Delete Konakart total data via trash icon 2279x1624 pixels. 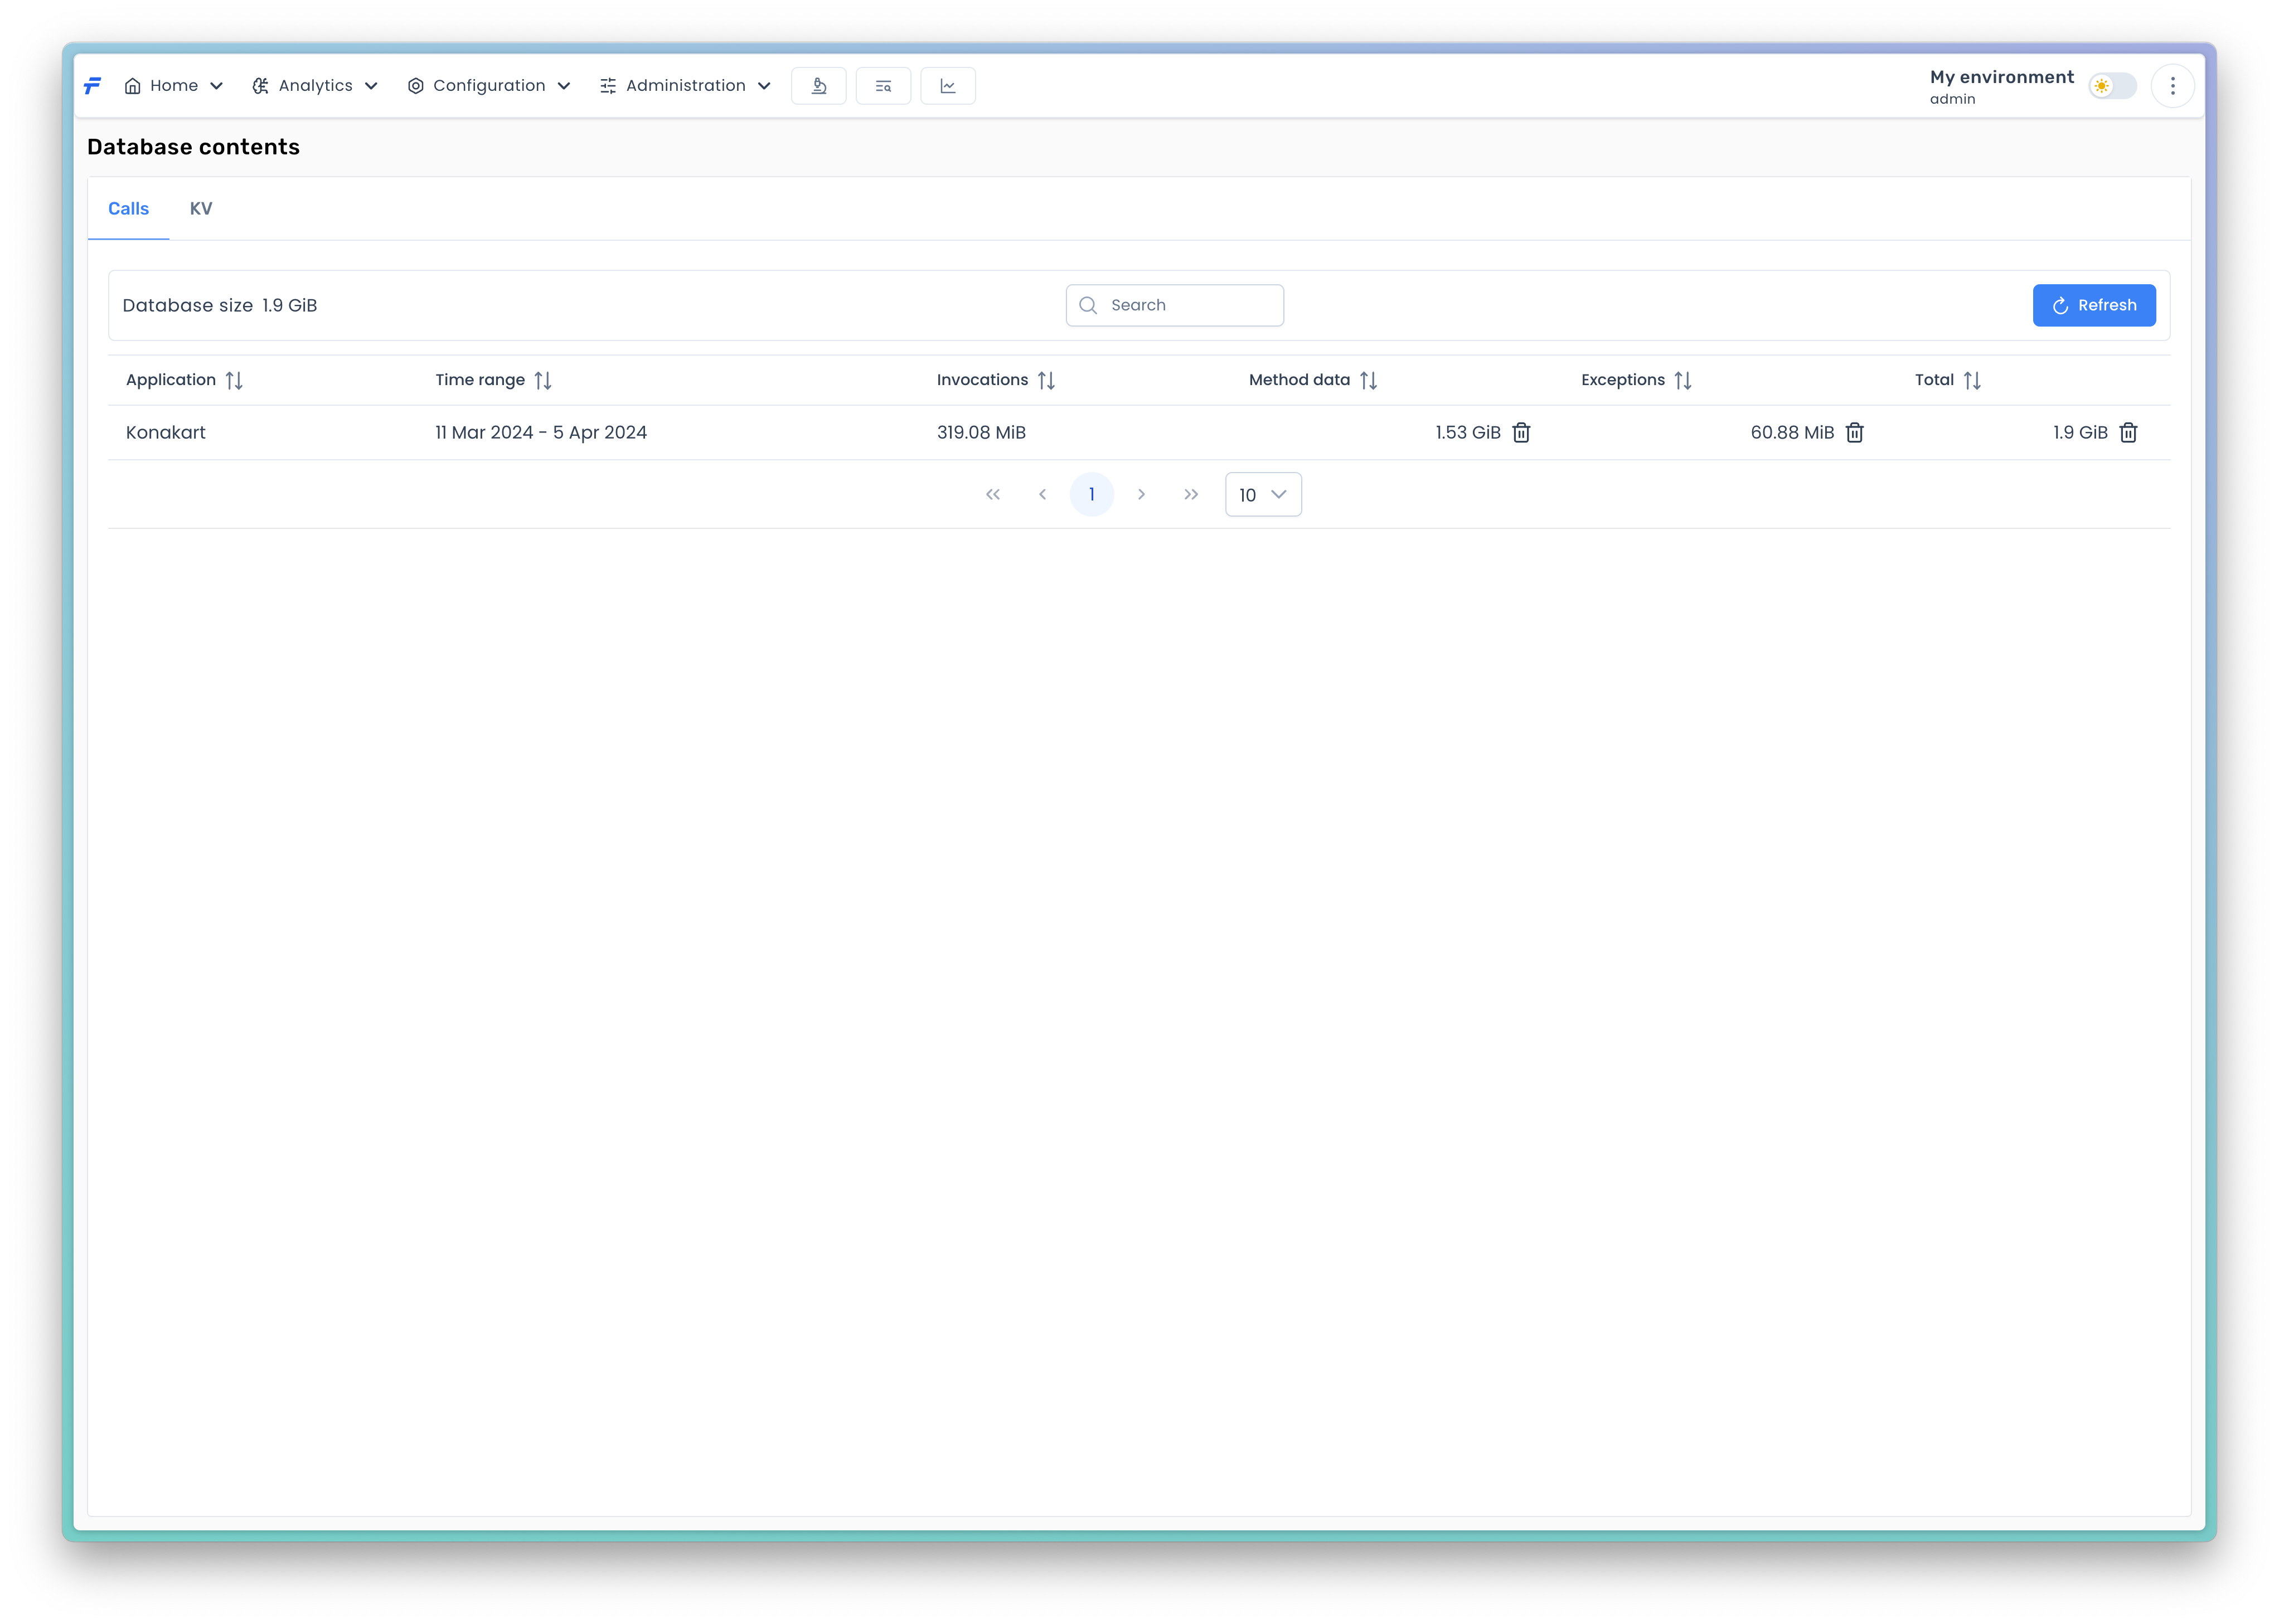coord(2128,433)
